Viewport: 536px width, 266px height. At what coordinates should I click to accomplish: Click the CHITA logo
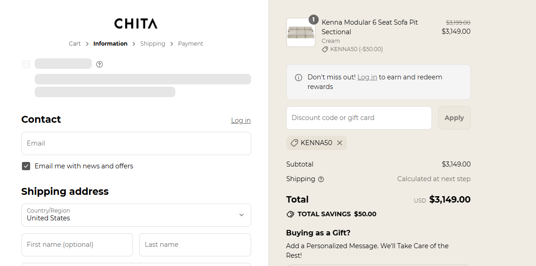pos(136,24)
